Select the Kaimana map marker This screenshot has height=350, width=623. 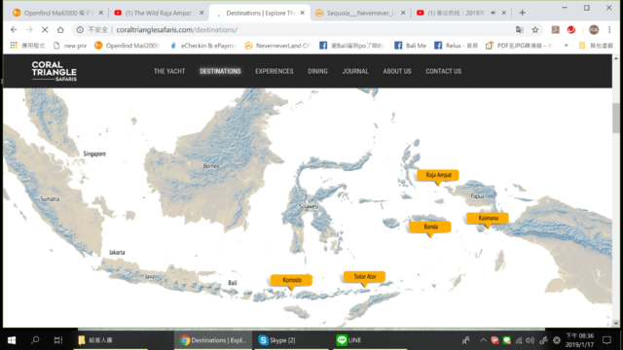tap(488, 218)
